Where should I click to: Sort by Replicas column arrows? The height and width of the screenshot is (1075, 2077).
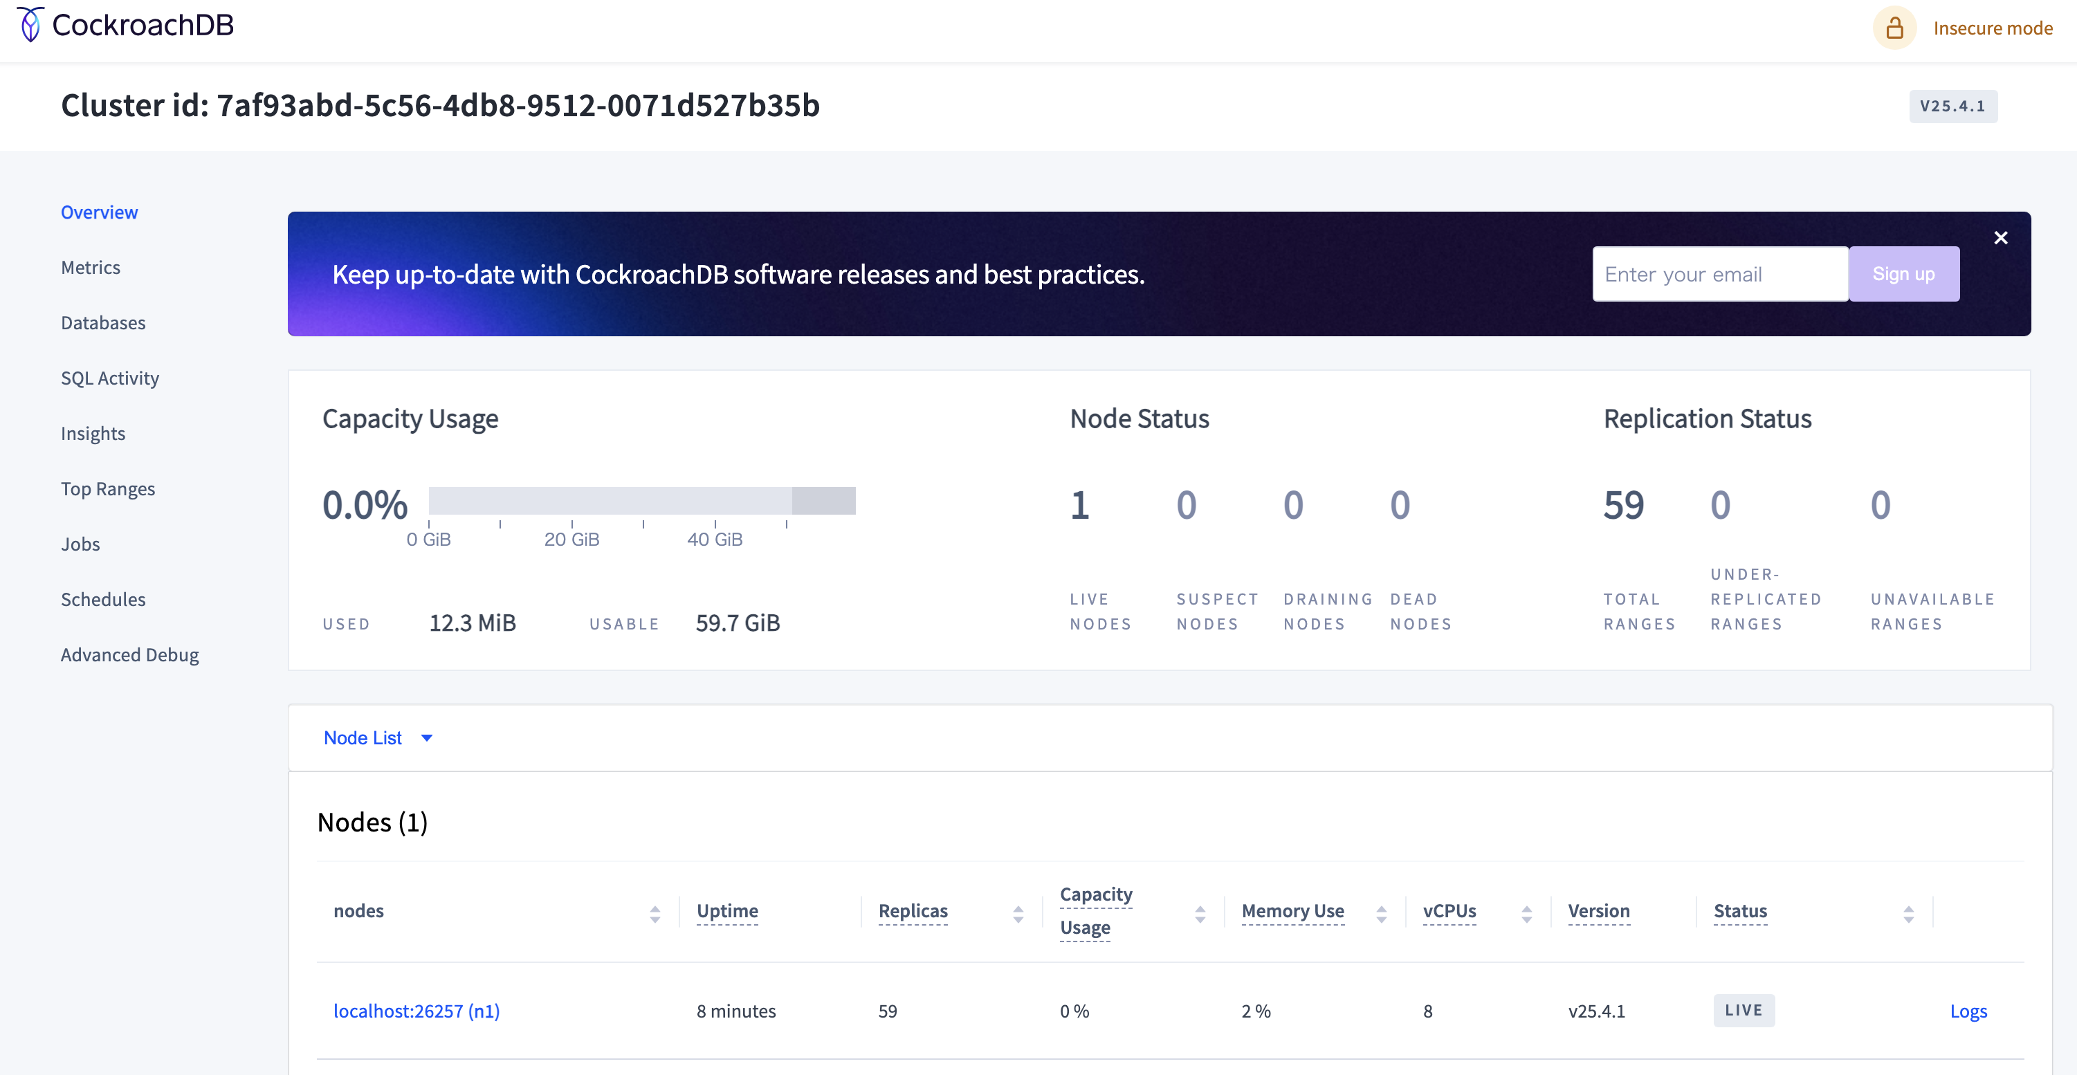point(1018,914)
